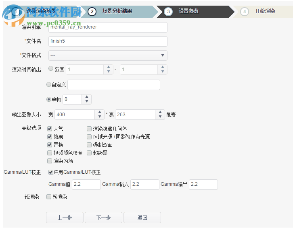Enable the 预渲染 checkbox
293x228 pixels.
(49, 197)
